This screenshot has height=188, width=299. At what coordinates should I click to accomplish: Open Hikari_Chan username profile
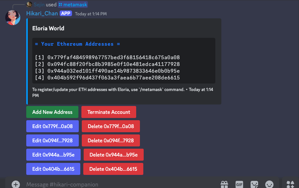click(42, 13)
